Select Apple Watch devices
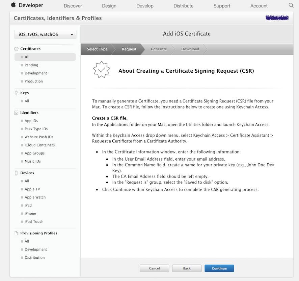This screenshot has width=299, height=281. pyautogui.click(x=35, y=197)
